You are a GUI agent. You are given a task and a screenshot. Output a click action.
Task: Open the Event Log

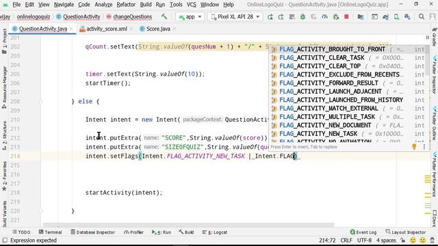pos(363,232)
